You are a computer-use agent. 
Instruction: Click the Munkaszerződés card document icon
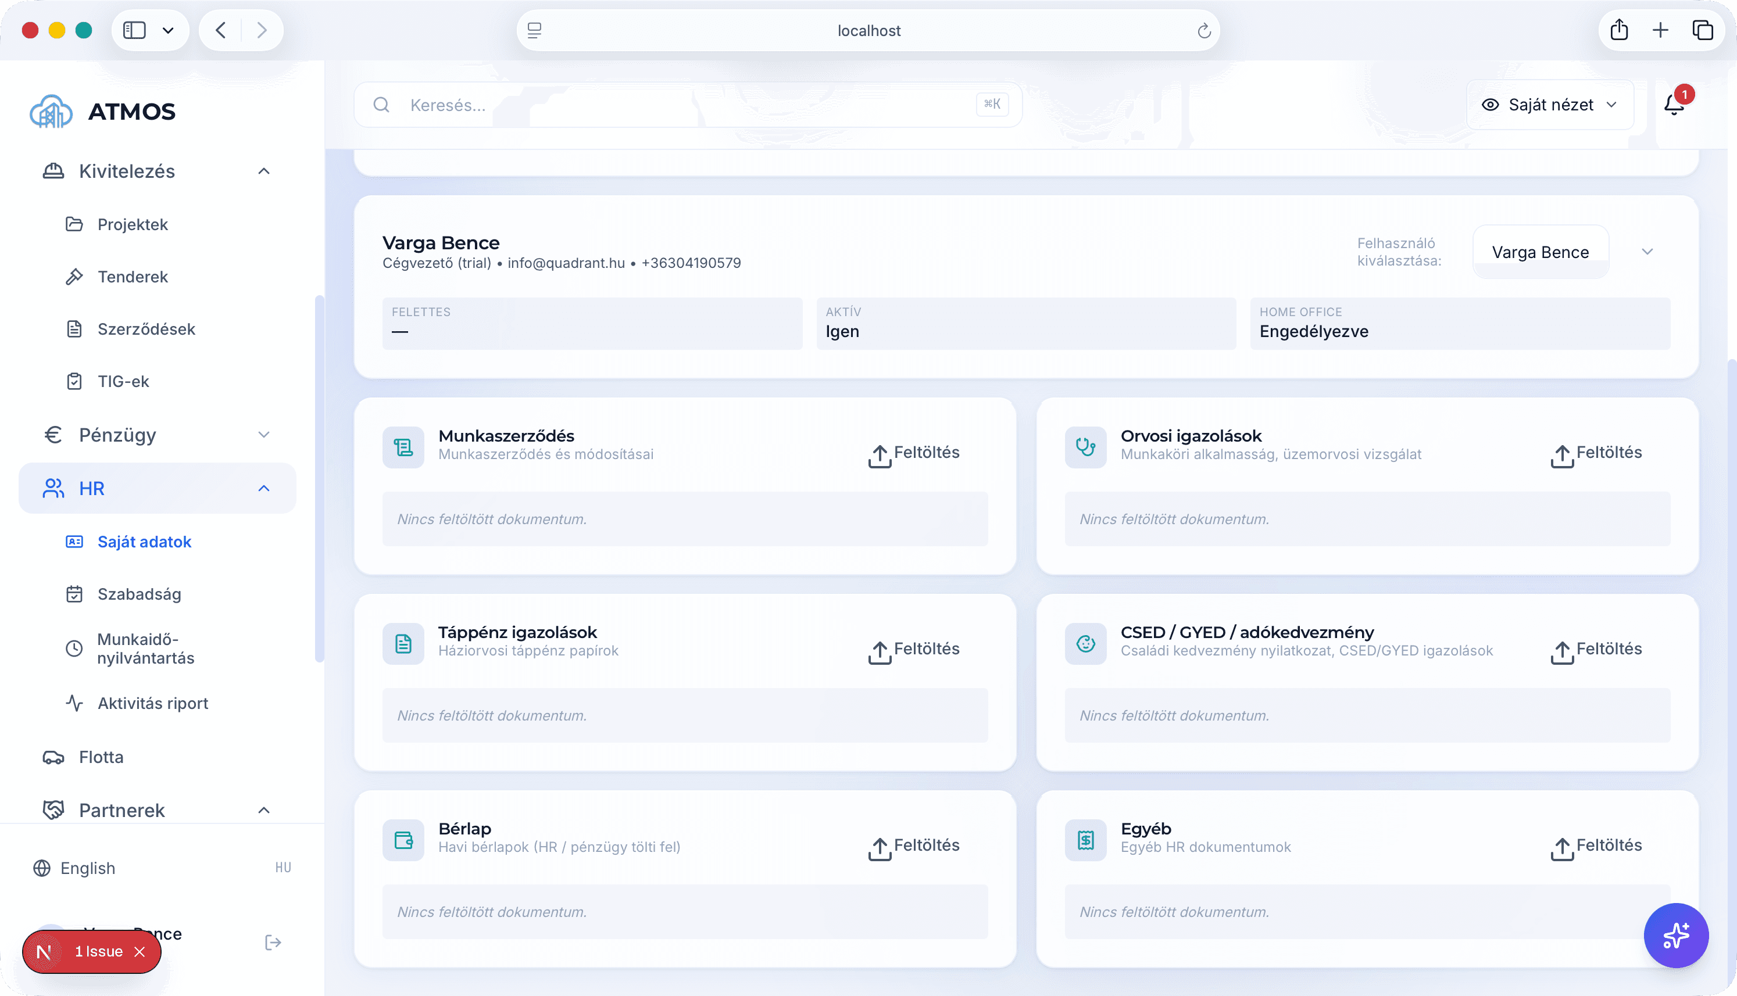click(403, 447)
